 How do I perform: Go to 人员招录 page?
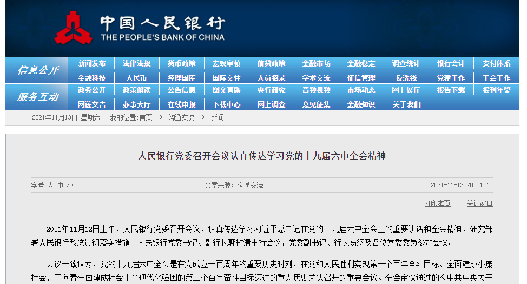click(x=271, y=78)
